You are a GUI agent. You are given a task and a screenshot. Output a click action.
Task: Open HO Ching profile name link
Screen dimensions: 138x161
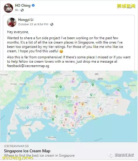tap(23, 6)
